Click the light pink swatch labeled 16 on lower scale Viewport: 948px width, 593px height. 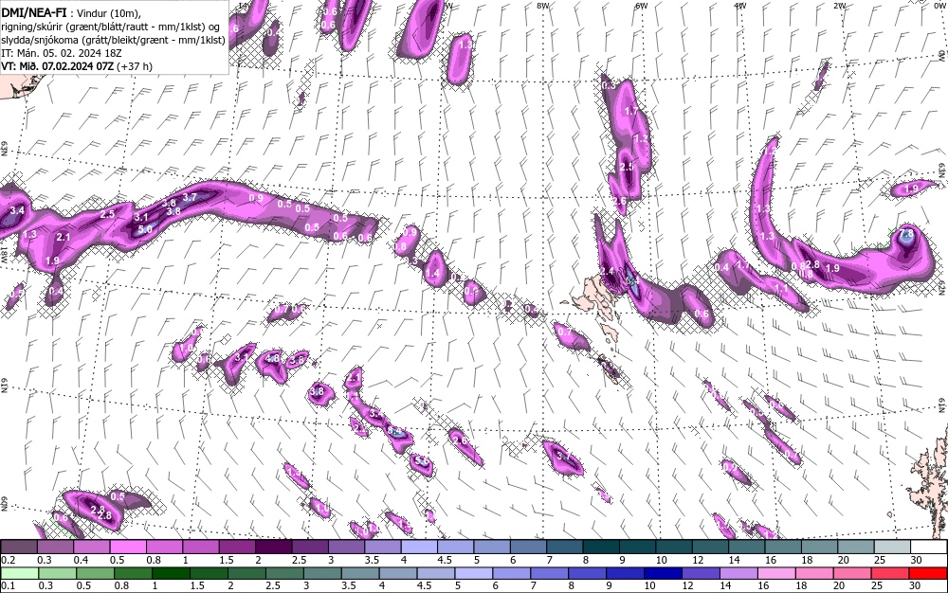[x=777, y=573]
